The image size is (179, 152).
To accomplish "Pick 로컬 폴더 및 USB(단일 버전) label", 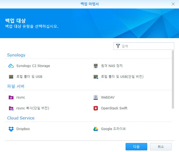I will coord(122,77).
